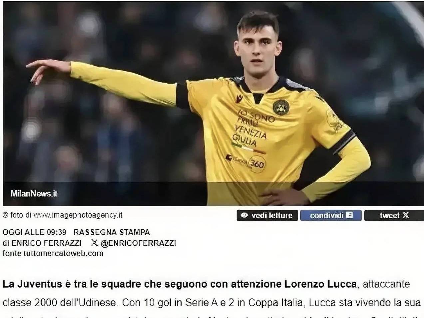Follow the tuttomercatoweb.com source link

pyautogui.click(x=63, y=253)
